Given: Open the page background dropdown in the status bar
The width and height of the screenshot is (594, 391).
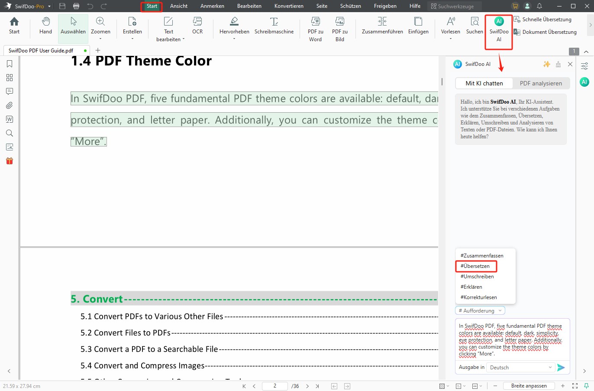Looking at the screenshot, I should 444,386.
